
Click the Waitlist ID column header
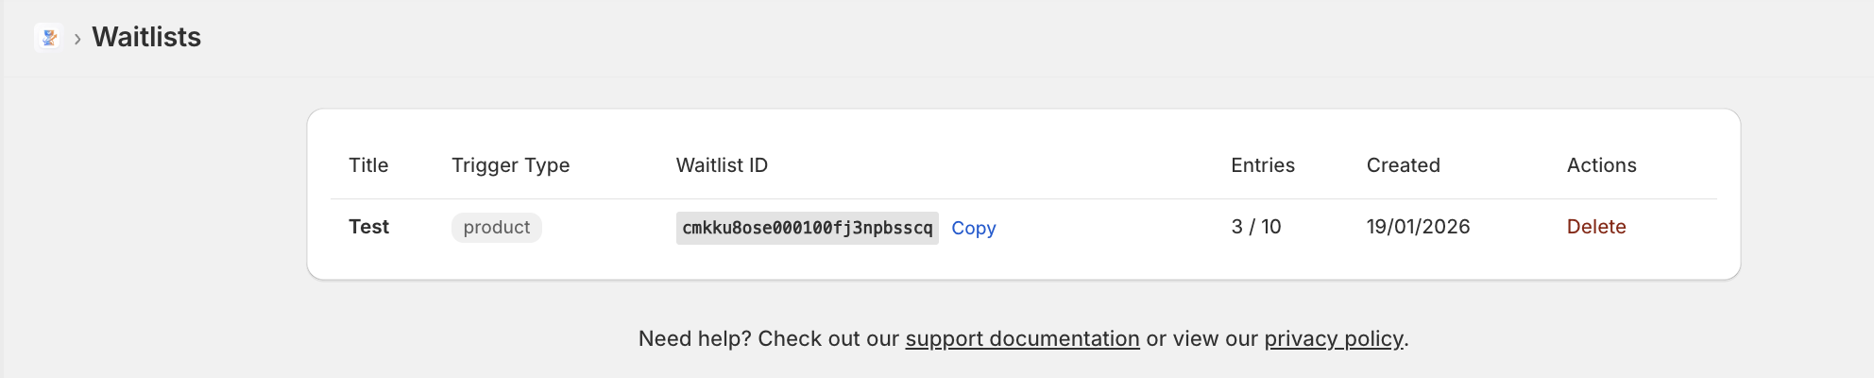(x=722, y=165)
